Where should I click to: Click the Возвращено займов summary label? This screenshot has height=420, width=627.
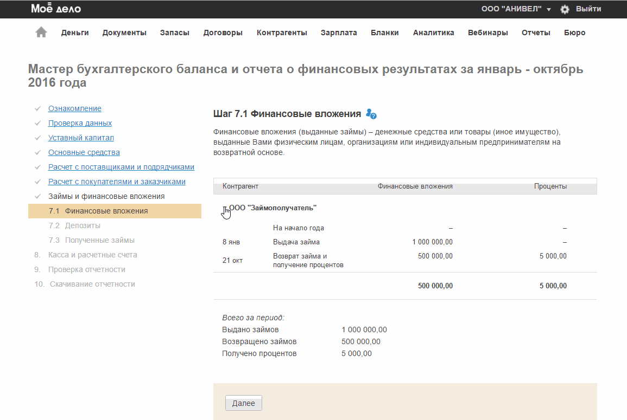coord(259,342)
